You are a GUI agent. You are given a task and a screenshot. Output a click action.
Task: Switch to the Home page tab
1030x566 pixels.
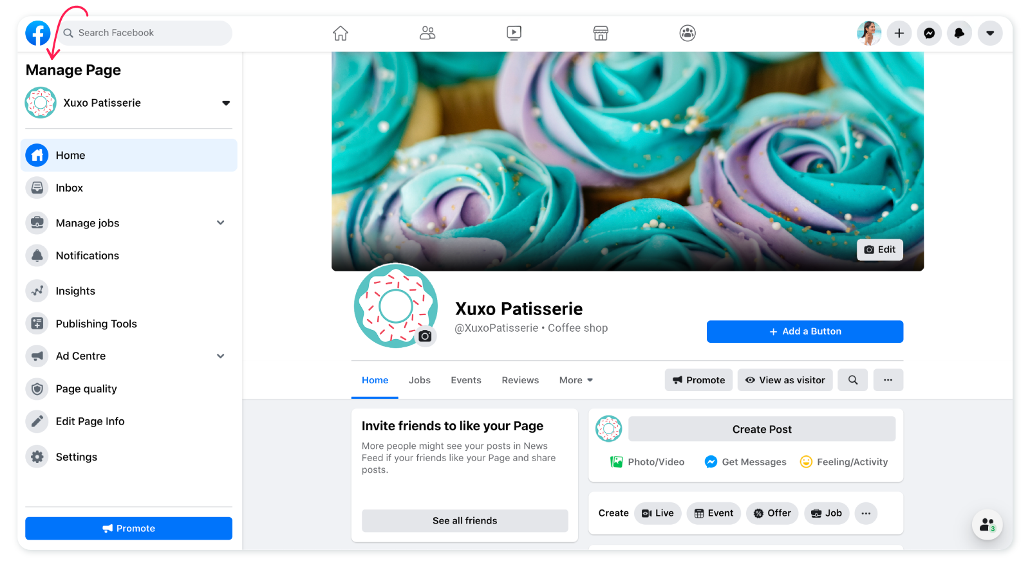pyautogui.click(x=375, y=380)
